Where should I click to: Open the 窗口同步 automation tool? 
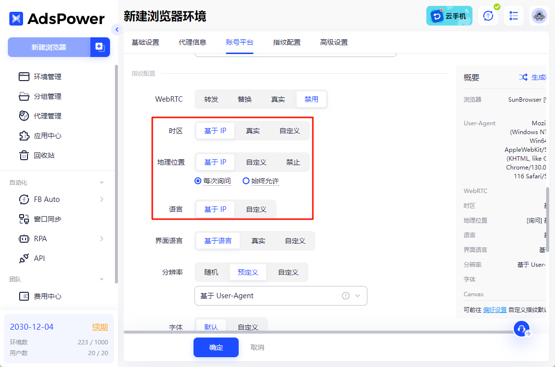click(46, 219)
